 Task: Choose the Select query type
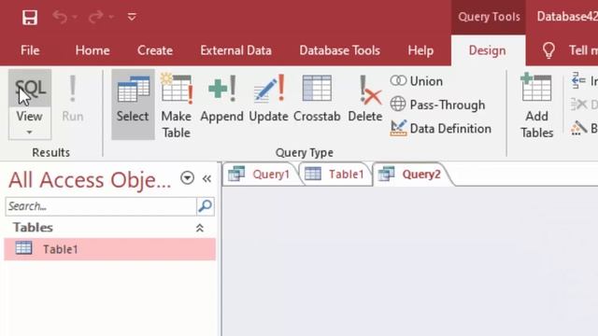[133, 104]
